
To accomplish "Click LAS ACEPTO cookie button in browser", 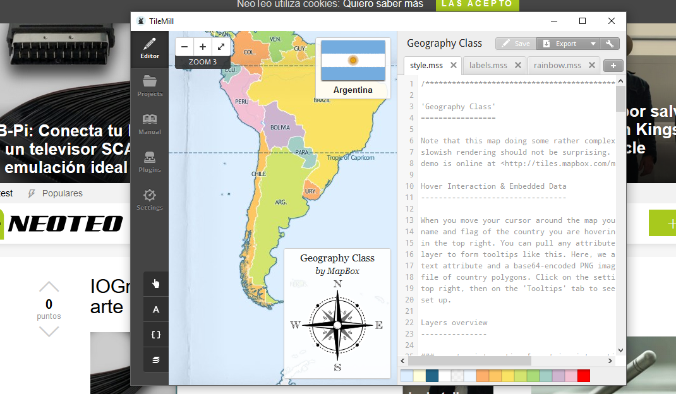I will pyautogui.click(x=477, y=4).
